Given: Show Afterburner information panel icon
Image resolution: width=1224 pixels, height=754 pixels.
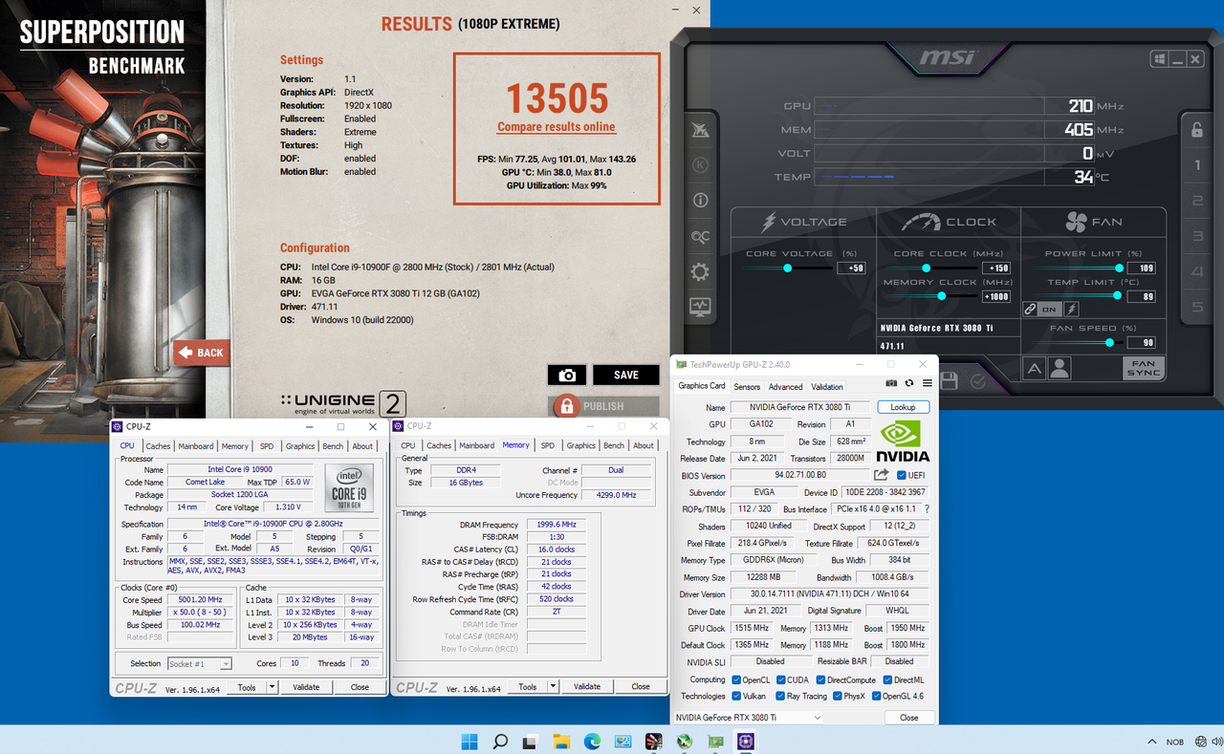Looking at the screenshot, I should pyautogui.click(x=700, y=200).
